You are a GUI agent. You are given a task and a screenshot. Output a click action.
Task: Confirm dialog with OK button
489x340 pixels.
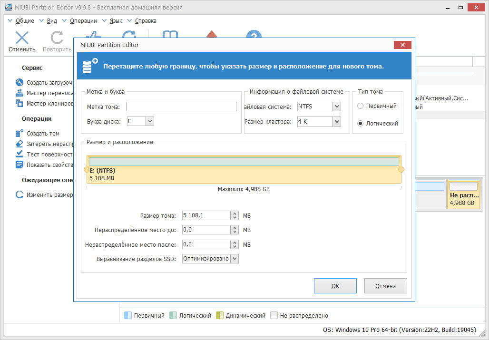(335, 286)
